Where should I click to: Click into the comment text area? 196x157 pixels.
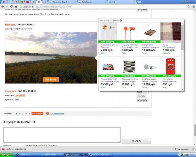pyautogui.click(x=62, y=135)
